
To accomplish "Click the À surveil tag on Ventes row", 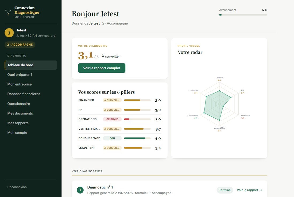I will coord(112,129).
